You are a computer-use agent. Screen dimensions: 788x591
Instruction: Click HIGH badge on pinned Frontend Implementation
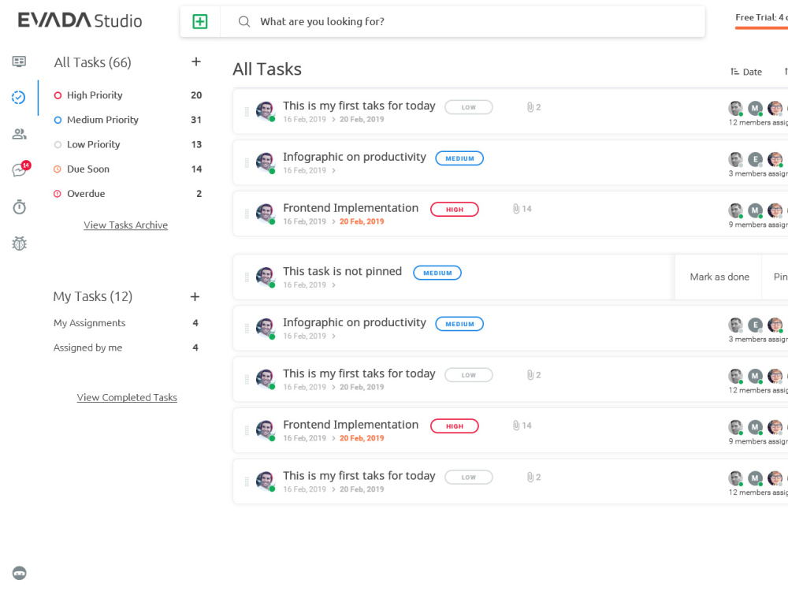455,210
